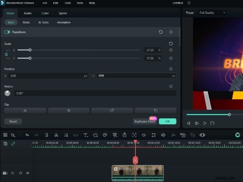The image size is (243, 182).
Task: Click the Scale X slider handle
Action: click(30, 50)
